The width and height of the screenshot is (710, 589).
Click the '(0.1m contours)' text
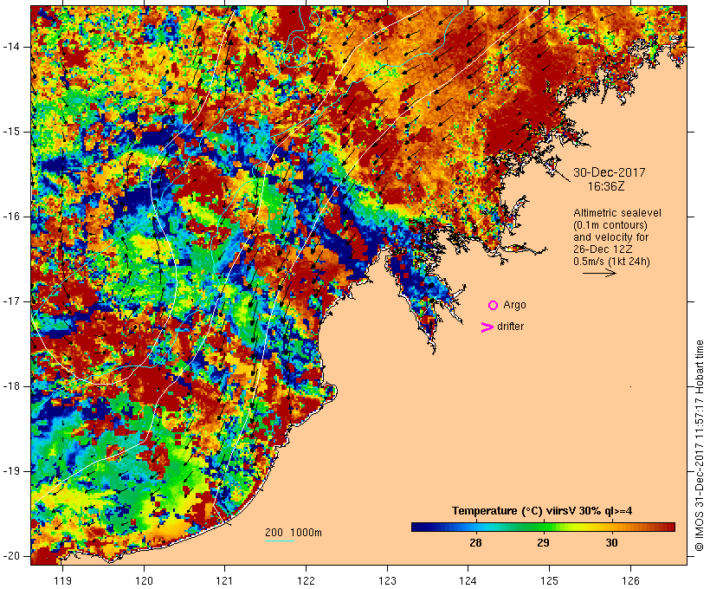point(610,225)
